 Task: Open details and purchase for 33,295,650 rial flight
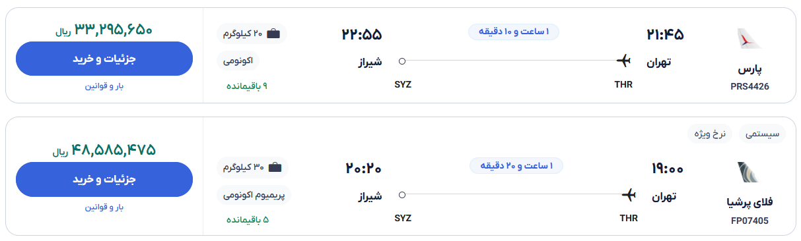point(104,59)
